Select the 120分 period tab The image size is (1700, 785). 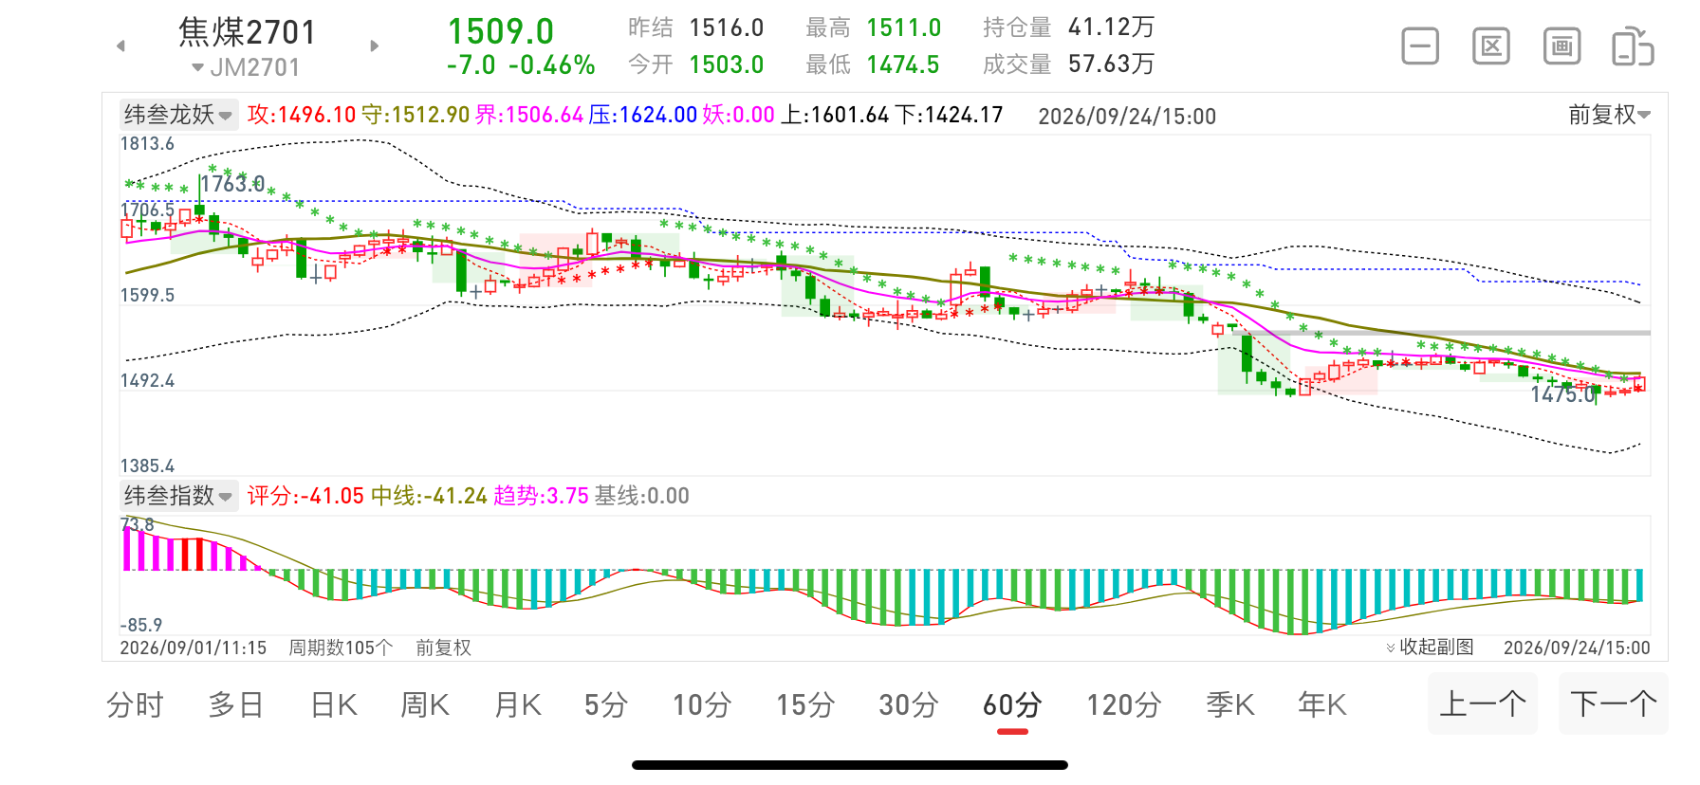click(1124, 705)
